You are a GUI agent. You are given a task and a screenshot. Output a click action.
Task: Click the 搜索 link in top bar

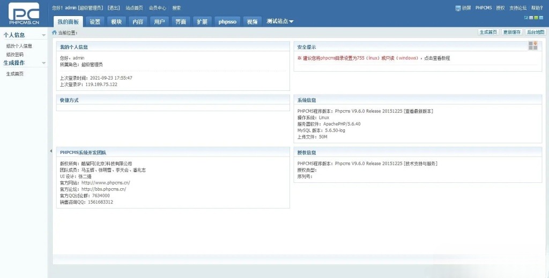click(x=176, y=7)
